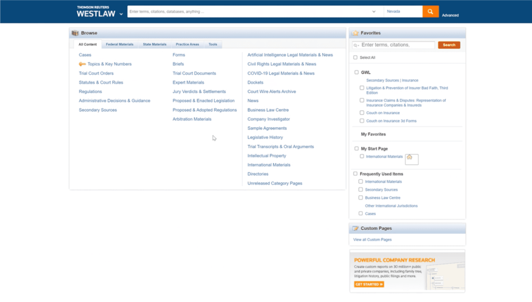Click the Thomson Reuters Westlaw logo
Image resolution: width=532 pixels, height=302 pixels.
tap(96, 12)
